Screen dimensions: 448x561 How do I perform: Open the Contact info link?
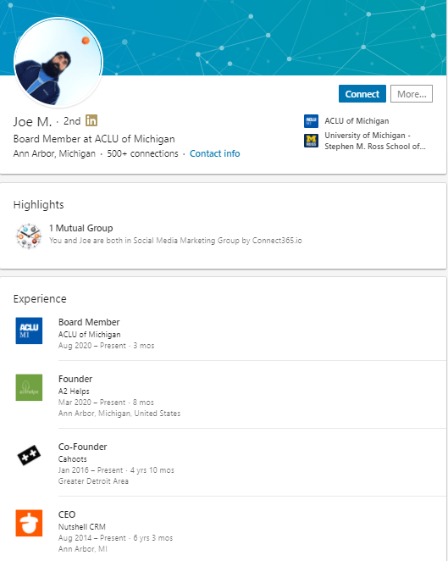214,153
